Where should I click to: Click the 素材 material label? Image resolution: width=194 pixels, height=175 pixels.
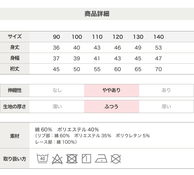(x=15, y=136)
